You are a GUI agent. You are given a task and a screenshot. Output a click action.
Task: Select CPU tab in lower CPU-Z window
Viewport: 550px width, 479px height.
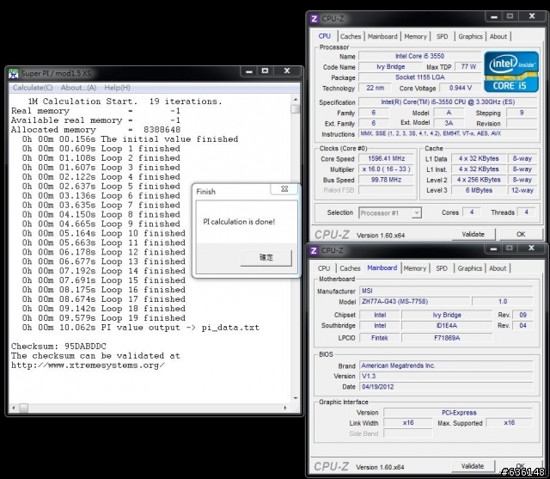(x=324, y=268)
